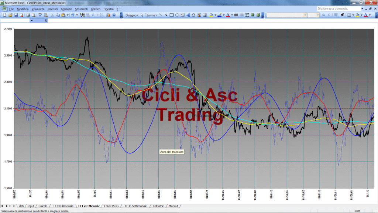
Task: Apply red font color on Drawing toolbar
Action: point(227,15)
